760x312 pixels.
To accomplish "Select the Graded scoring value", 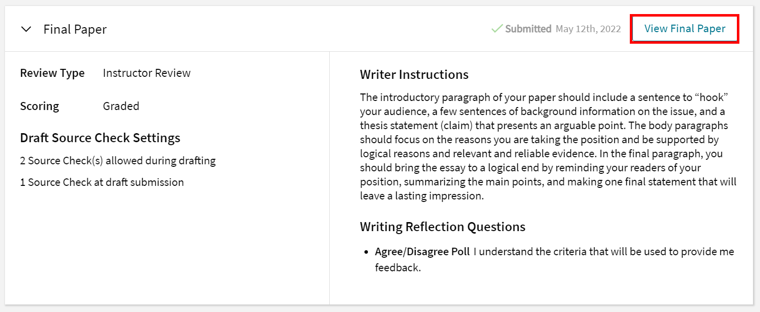I will point(121,106).
